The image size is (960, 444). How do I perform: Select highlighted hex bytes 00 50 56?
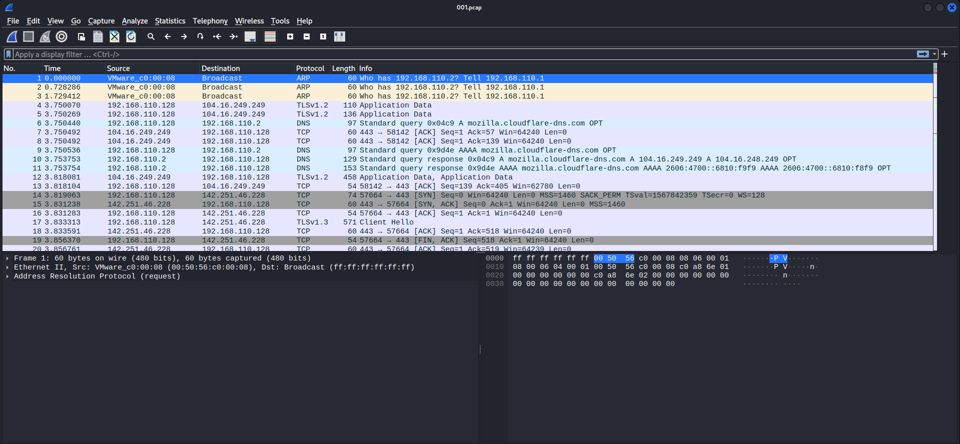coord(614,258)
